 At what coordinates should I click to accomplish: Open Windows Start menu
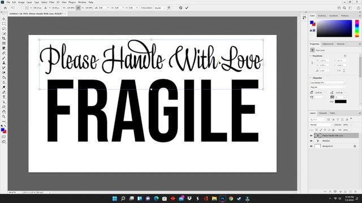pyautogui.click(x=114, y=198)
